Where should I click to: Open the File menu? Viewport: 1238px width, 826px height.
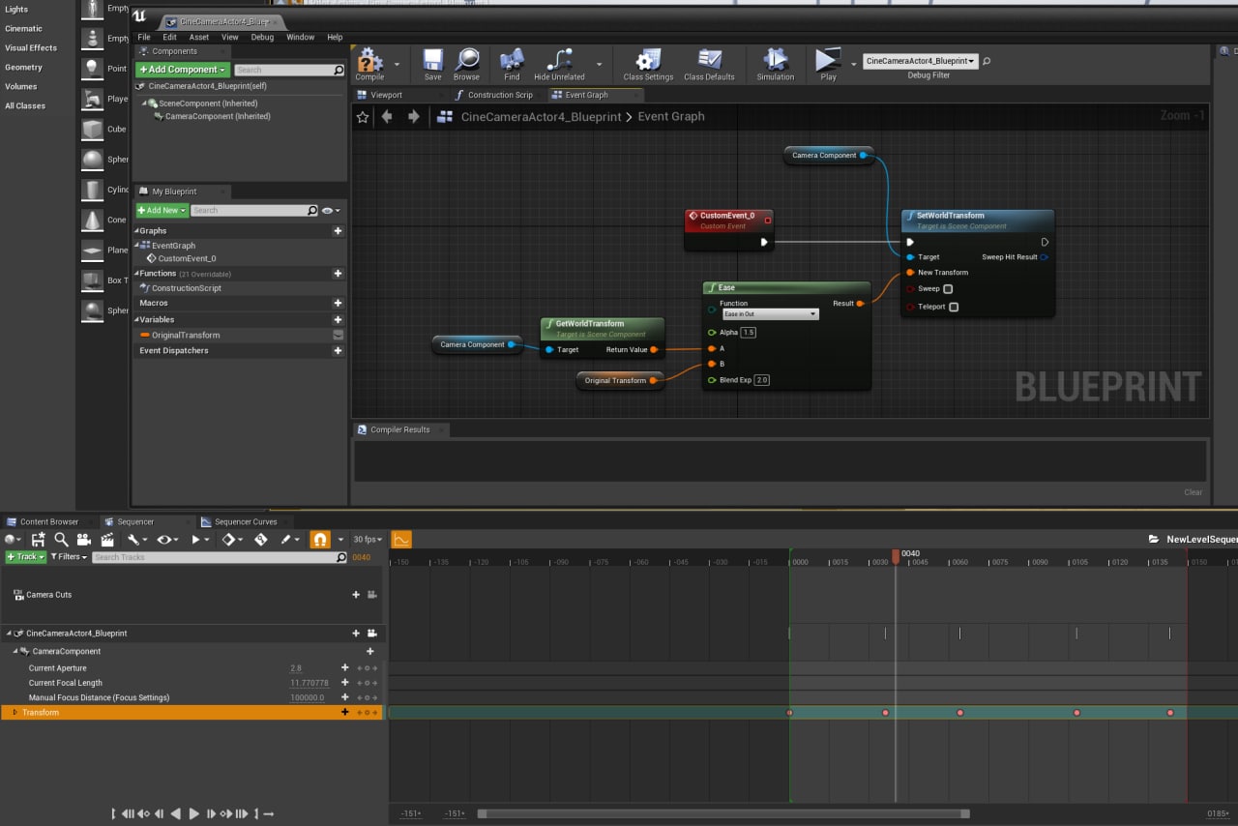pyautogui.click(x=144, y=37)
